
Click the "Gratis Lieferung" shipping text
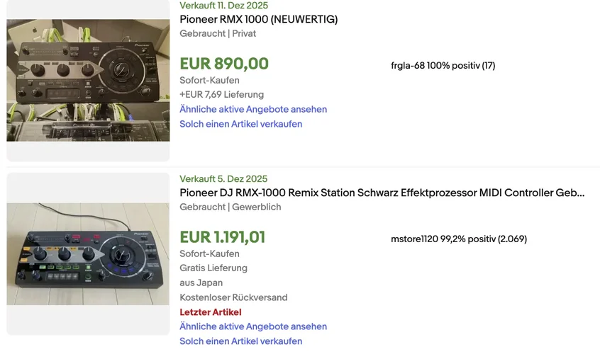click(x=213, y=268)
